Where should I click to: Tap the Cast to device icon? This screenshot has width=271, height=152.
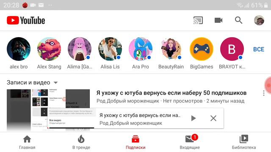tap(198, 20)
